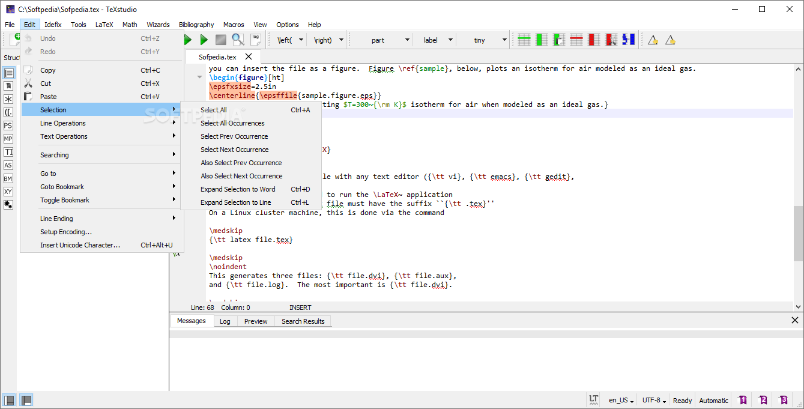This screenshot has height=409, width=804.
Task: Click the paste table column icon
Action: 559,40
